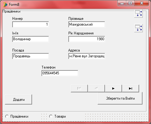Click the Form8 application icon in title bar
Viewport: 151px width, 124px height.
click(5, 5)
